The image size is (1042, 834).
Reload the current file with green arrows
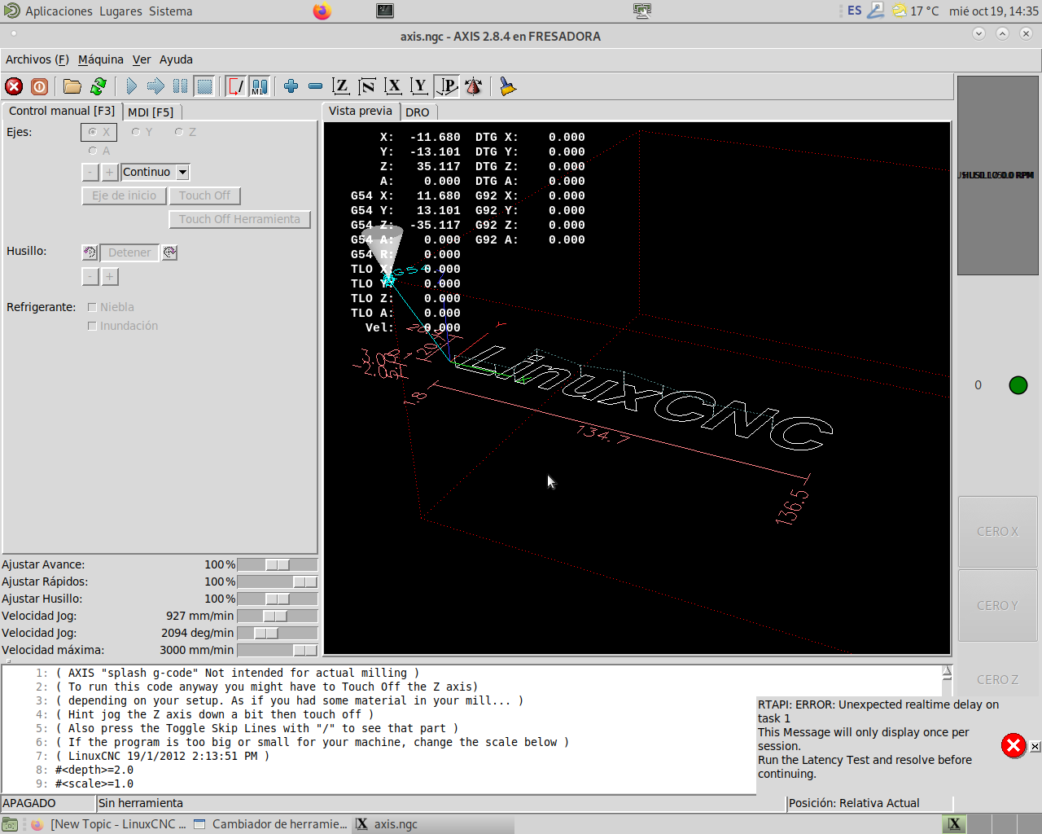tap(99, 86)
